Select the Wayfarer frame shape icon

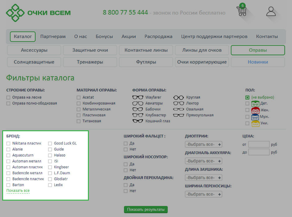point(138,98)
